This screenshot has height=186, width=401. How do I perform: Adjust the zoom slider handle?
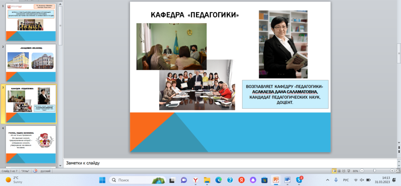pos(375,171)
